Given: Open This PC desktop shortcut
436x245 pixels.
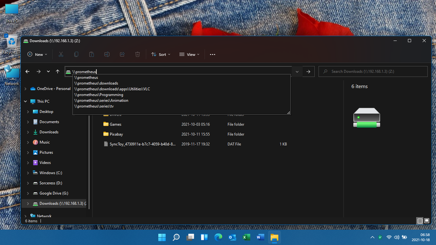Looking at the screenshot, I should tap(11, 14).
